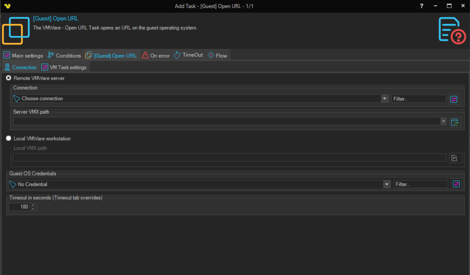Open the No Credential dropdown

pos(387,185)
